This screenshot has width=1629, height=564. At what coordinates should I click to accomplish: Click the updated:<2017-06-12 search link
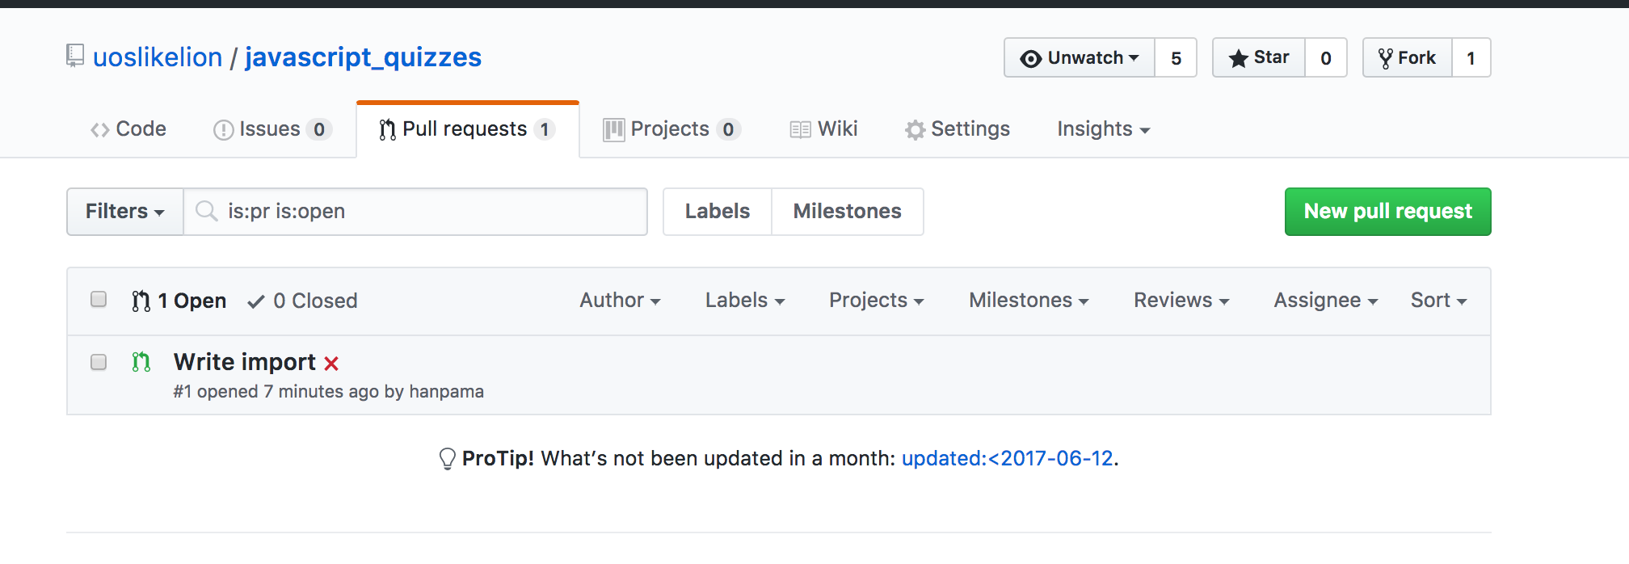[1008, 459]
